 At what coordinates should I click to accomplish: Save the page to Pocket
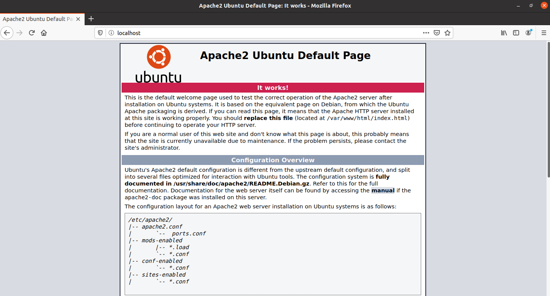tap(436, 33)
